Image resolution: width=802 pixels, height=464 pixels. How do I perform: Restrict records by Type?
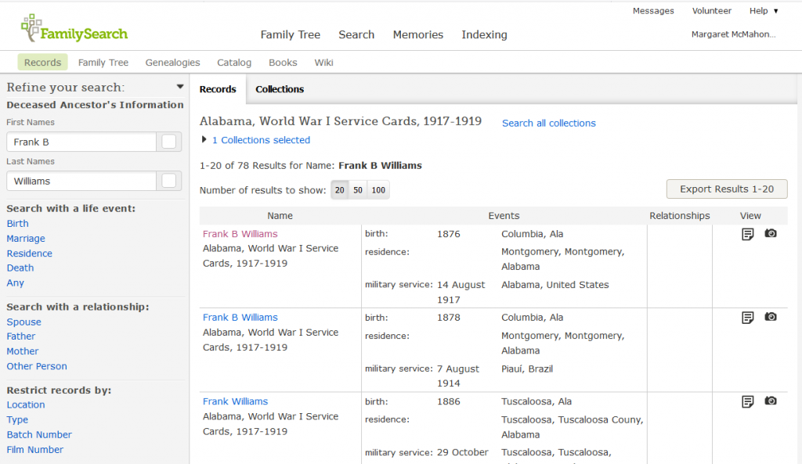[17, 420]
